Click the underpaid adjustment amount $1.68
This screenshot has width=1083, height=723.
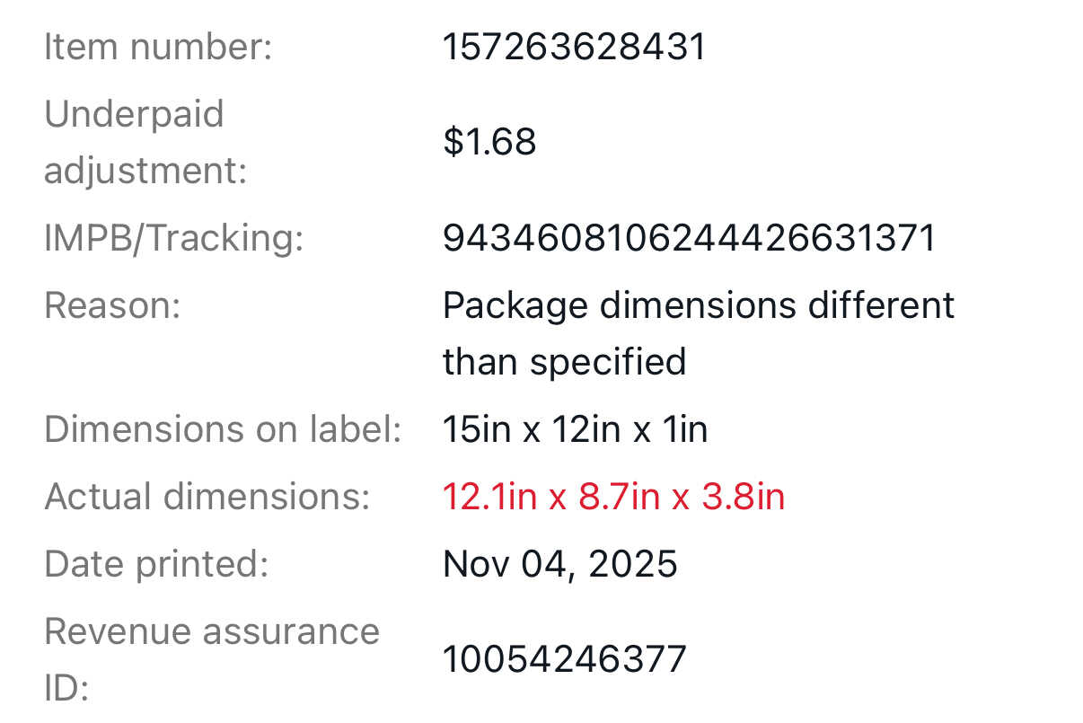pyautogui.click(x=489, y=142)
